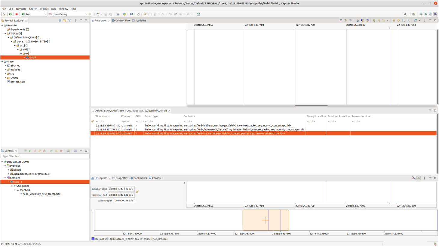Toggle Hide Lost Events in Histogram toolbar

coord(414,178)
